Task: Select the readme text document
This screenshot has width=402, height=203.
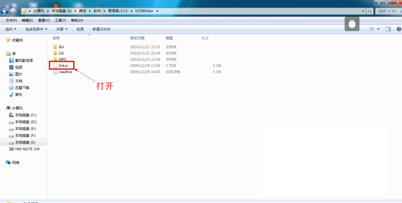Action: point(65,72)
